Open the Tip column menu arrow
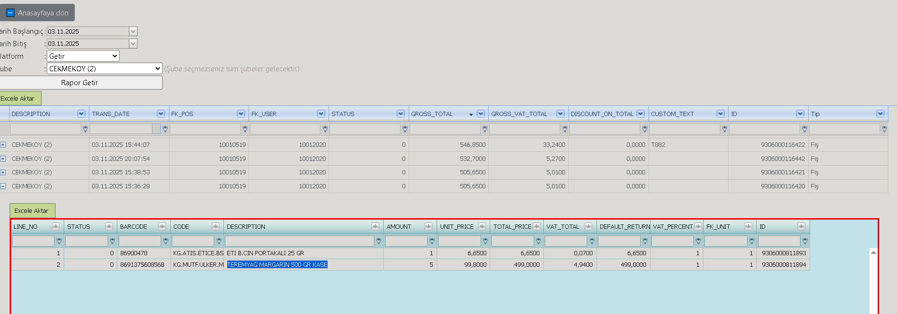Viewport: 897px width, 314px height. click(x=880, y=114)
